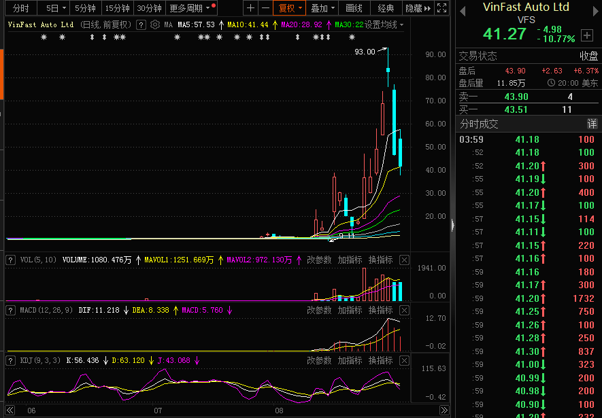
Task: Switch to the 30分钟 tab
Action: pos(150,8)
